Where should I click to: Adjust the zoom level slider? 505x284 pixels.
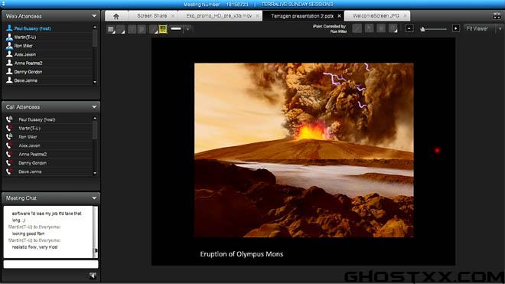423,29
